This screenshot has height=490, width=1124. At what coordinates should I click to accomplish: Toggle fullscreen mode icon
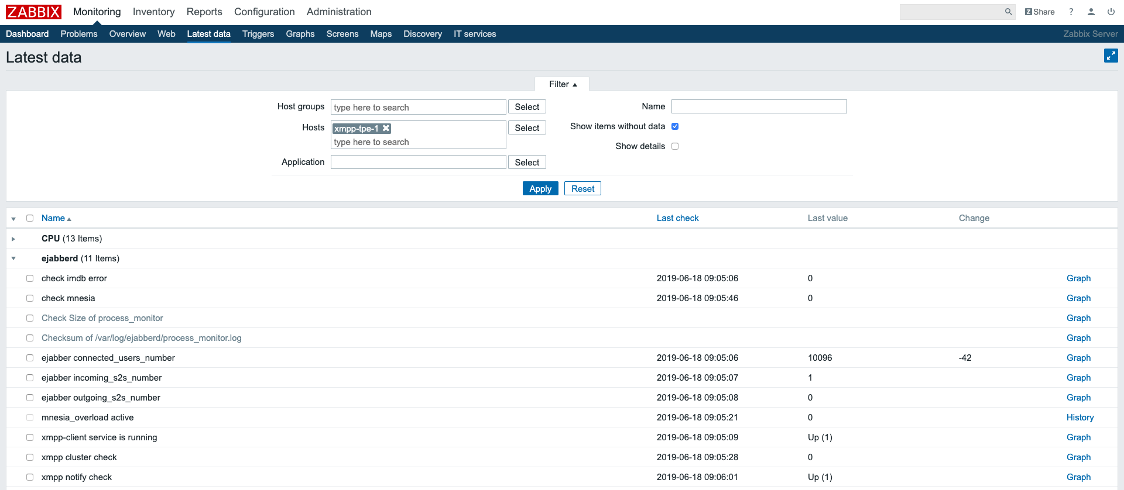[x=1111, y=56]
